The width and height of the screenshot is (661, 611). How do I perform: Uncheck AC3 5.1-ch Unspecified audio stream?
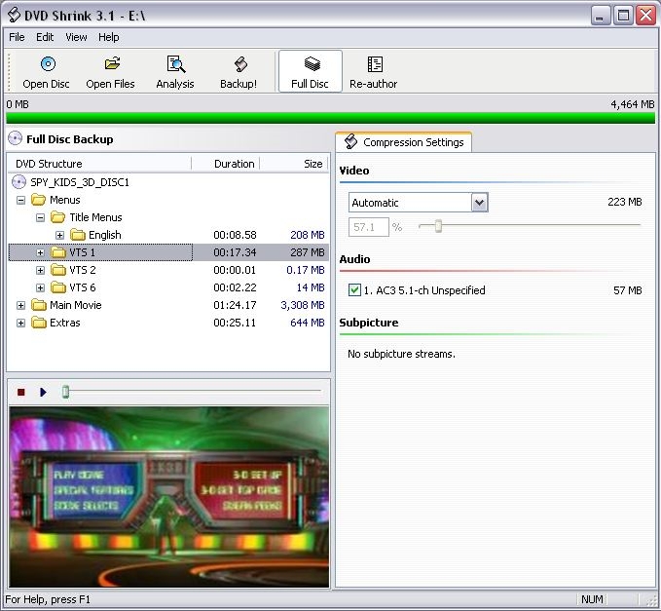[354, 289]
